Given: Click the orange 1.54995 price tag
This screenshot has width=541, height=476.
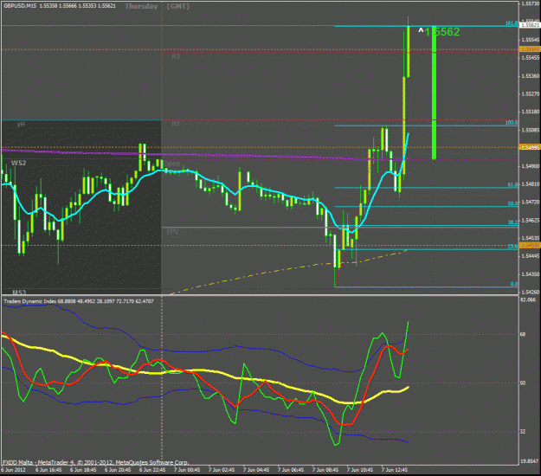Looking at the screenshot, I should (530, 148).
